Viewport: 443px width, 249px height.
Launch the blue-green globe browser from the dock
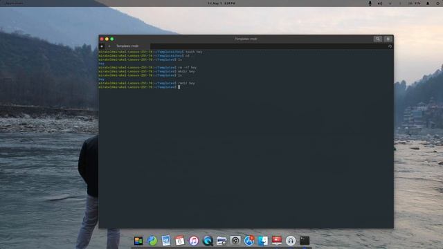click(x=152, y=241)
